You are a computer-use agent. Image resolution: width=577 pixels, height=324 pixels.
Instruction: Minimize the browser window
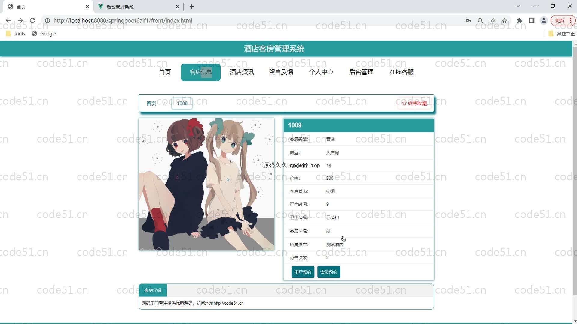tap(536, 6)
